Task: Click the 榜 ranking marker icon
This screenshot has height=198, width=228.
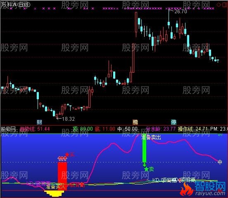Action: pos(135,122)
